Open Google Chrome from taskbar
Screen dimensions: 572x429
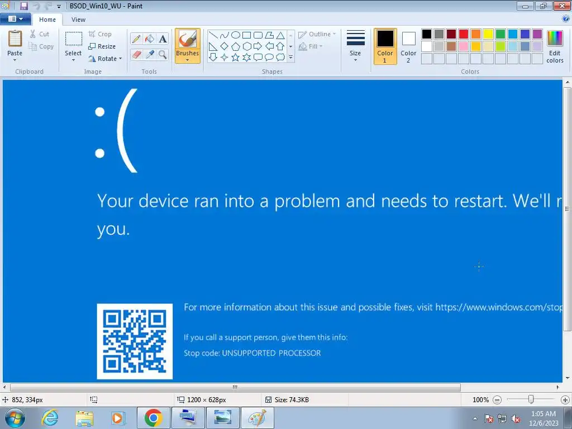pyautogui.click(x=153, y=418)
